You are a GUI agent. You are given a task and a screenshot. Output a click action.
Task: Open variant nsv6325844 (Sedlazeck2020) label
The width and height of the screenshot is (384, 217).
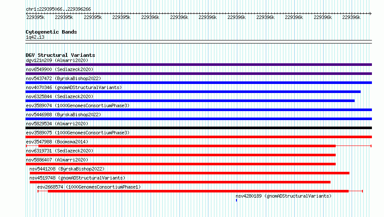[60, 96]
